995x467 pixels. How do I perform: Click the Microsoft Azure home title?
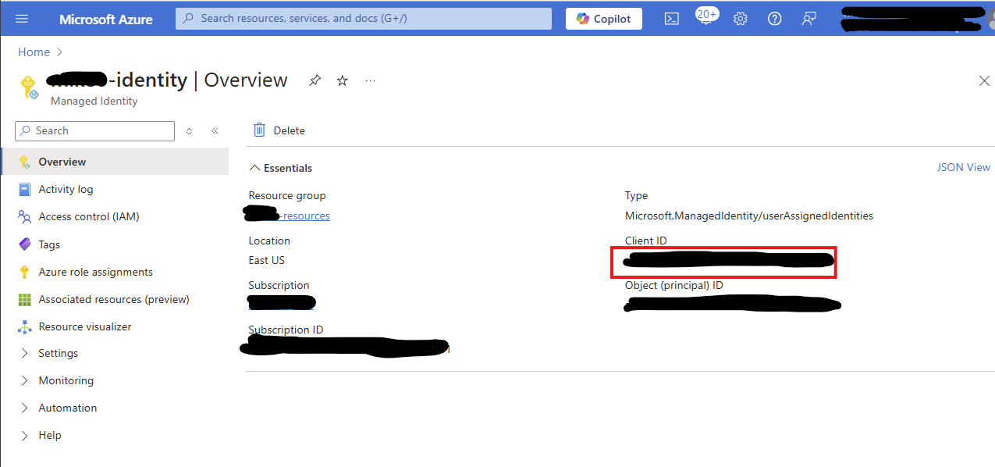[106, 19]
